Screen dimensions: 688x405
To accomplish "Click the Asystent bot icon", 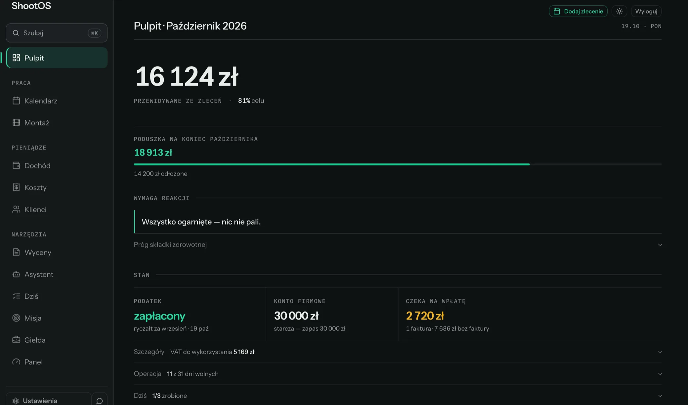I will (16, 274).
